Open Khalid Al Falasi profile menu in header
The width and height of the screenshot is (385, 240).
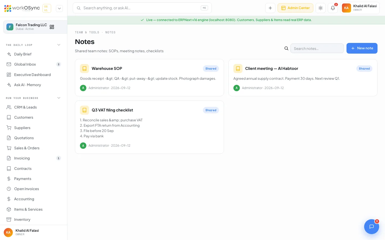pyautogui.click(x=360, y=8)
